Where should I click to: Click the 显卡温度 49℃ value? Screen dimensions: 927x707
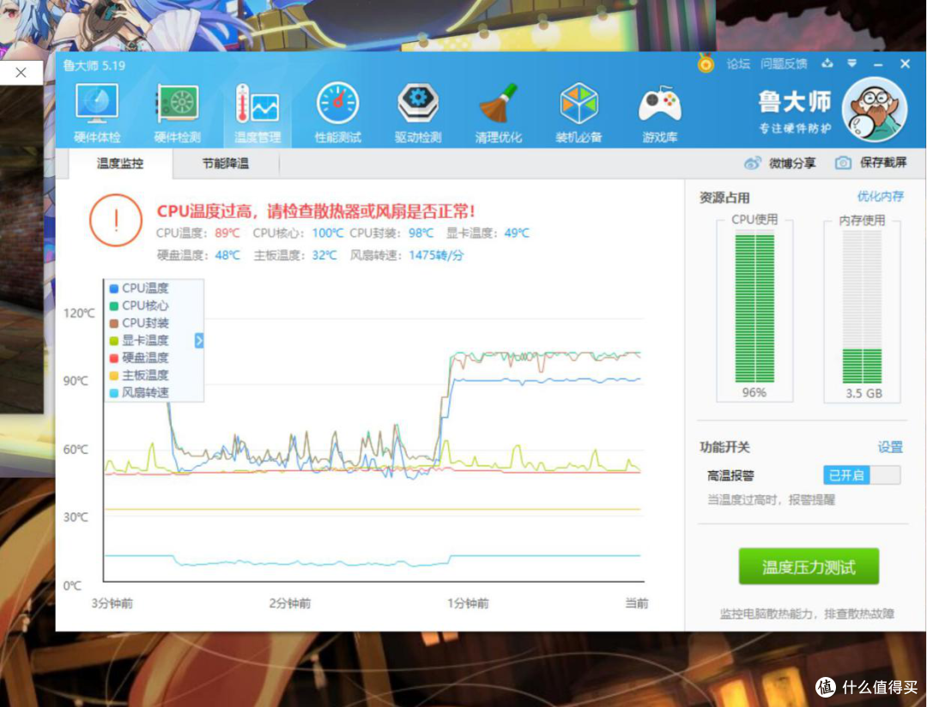click(517, 233)
